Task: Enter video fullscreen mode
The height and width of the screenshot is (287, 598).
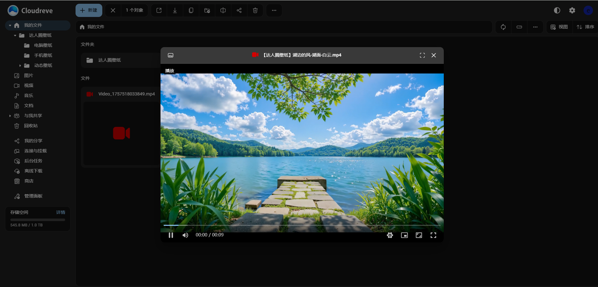Action: click(433, 235)
